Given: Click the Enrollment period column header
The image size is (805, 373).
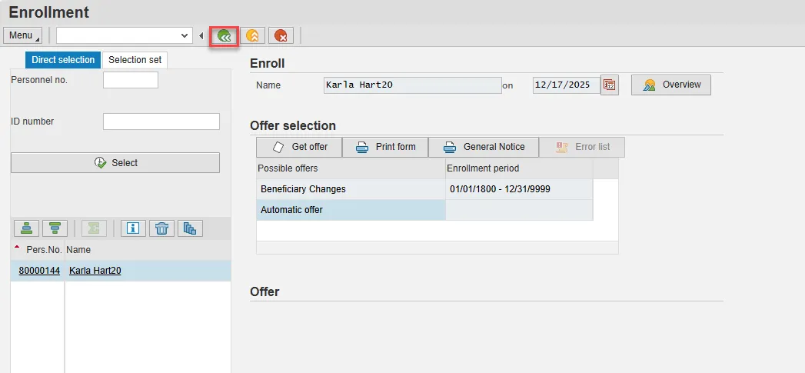Looking at the screenshot, I should 519,168.
